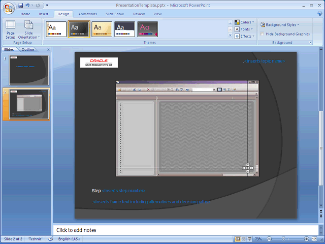Image resolution: width=325 pixels, height=244 pixels.
Task: Click in the 'Click to add notes' area
Action: point(185,230)
